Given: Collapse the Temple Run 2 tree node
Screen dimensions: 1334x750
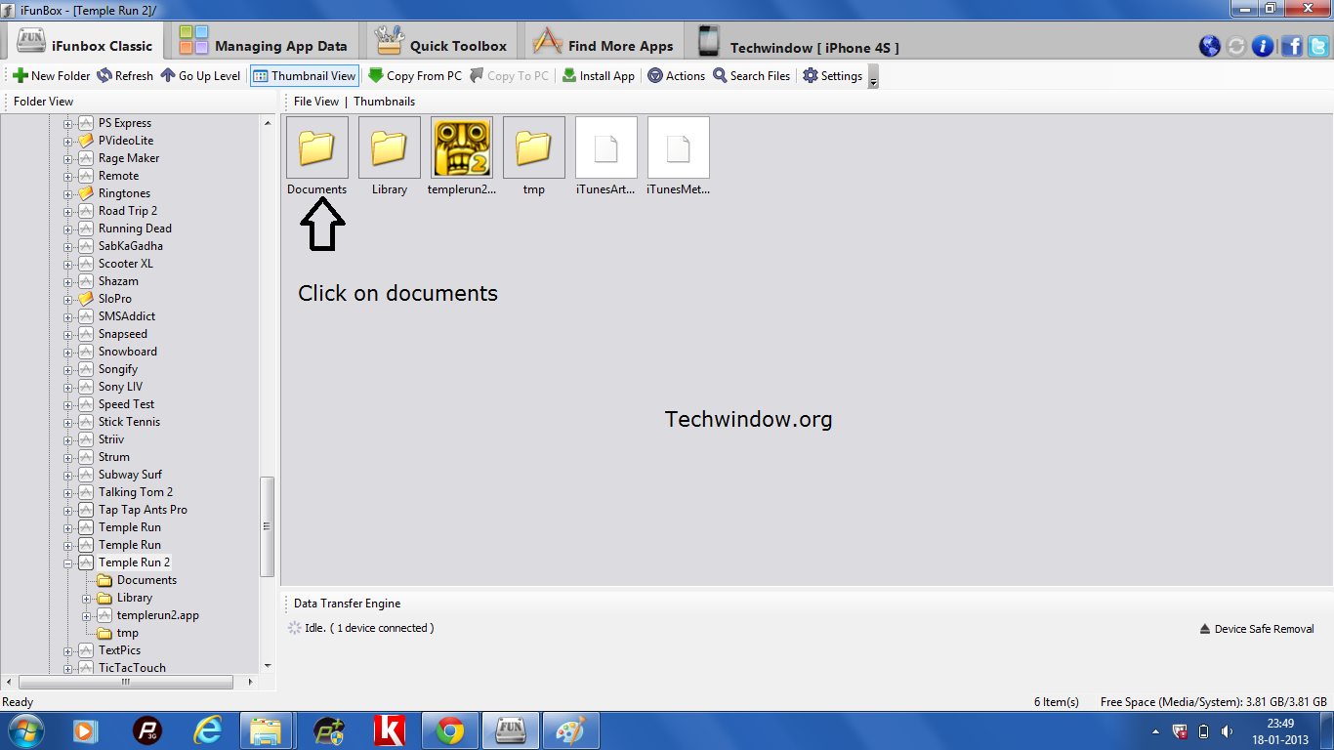Looking at the screenshot, I should [68, 562].
